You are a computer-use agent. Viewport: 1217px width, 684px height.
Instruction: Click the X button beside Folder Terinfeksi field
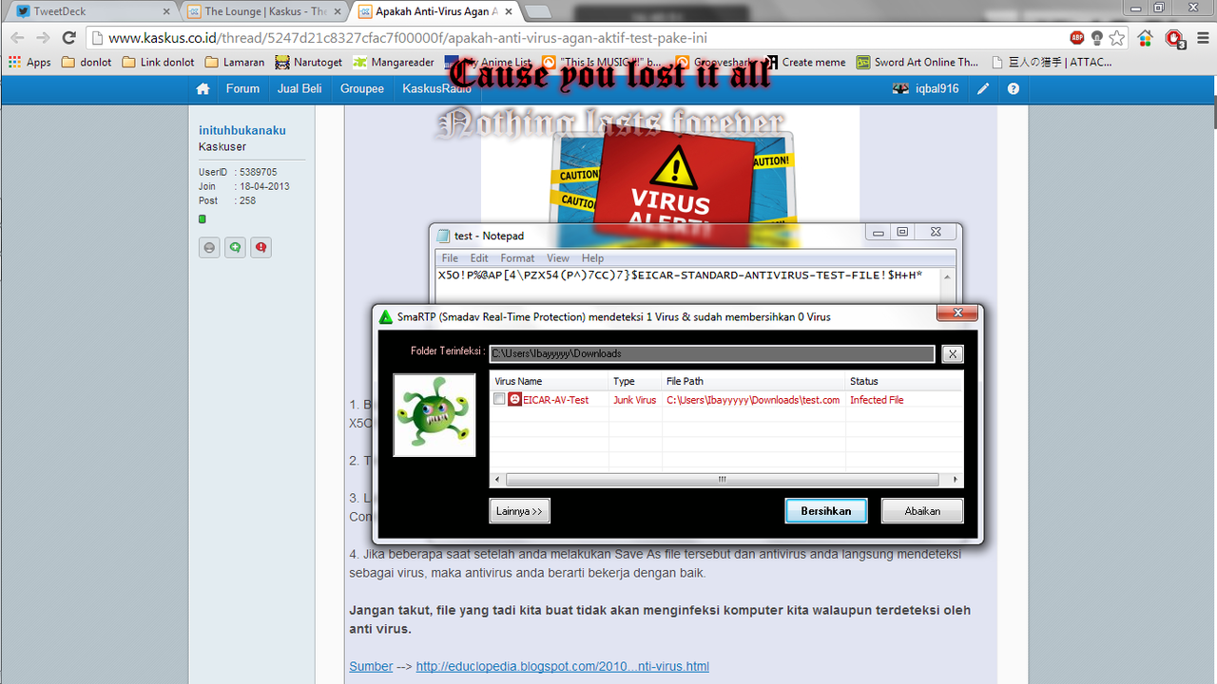point(952,353)
